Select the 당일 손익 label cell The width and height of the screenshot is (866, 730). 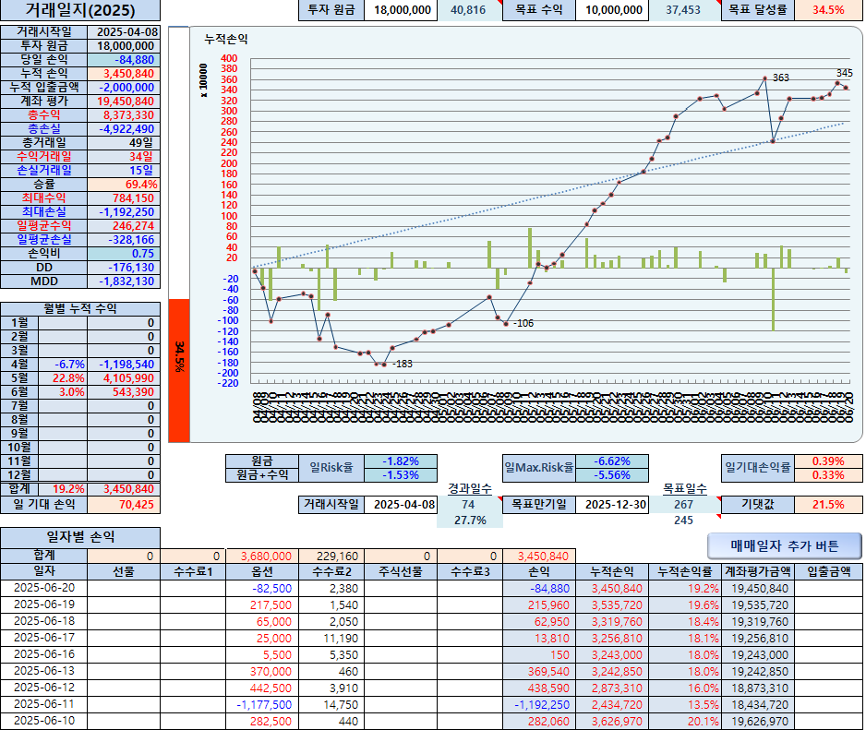tap(44, 60)
